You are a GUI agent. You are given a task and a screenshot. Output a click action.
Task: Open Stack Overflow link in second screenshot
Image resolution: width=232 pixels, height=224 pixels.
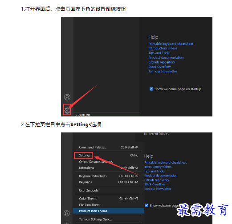pyautogui.click(x=155, y=184)
